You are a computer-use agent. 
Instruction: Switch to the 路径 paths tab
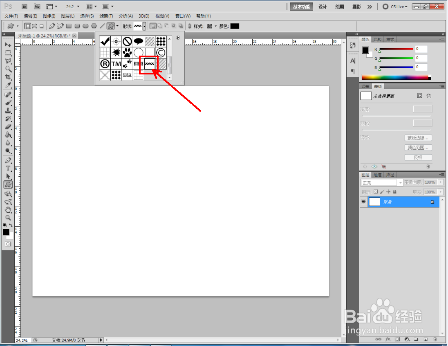coord(390,175)
